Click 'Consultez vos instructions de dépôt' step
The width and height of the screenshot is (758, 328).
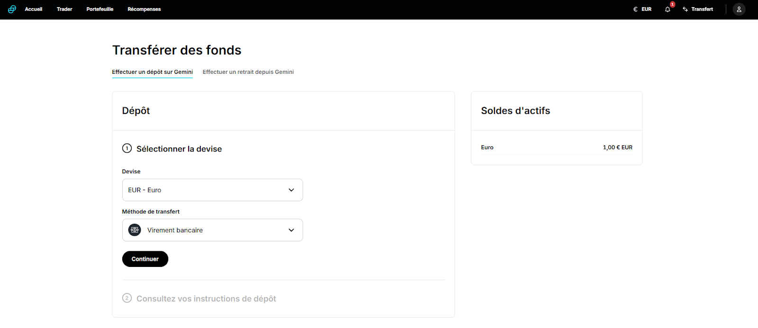(206, 299)
